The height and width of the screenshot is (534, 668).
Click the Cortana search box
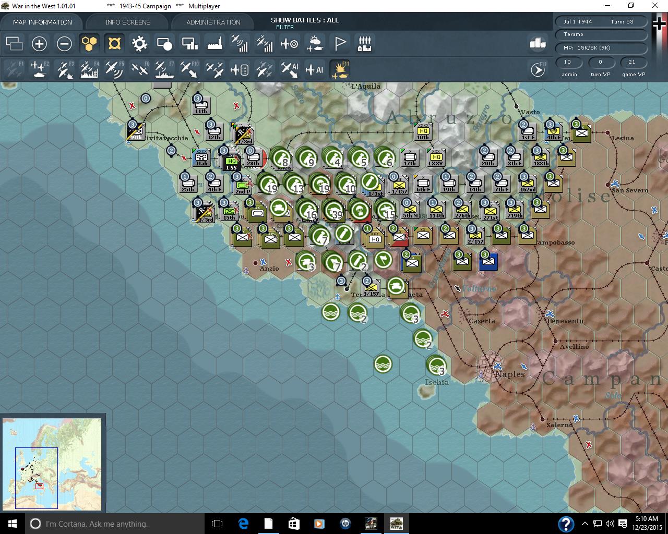tap(115, 524)
